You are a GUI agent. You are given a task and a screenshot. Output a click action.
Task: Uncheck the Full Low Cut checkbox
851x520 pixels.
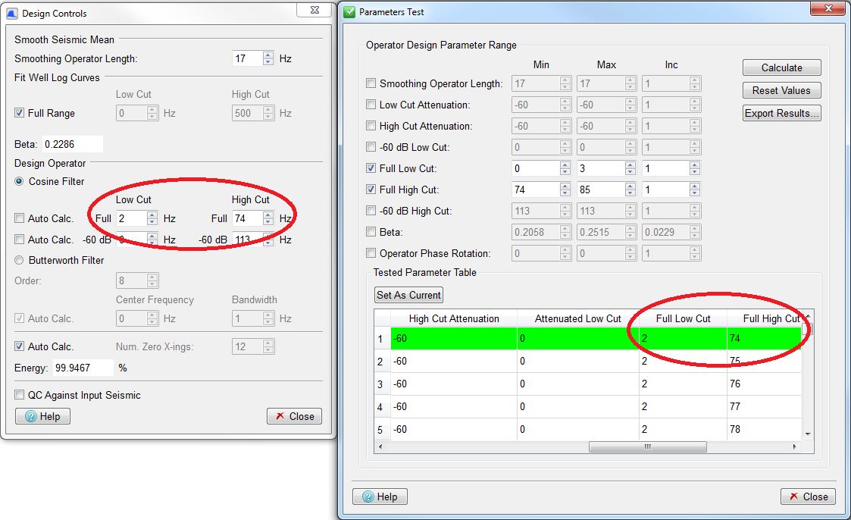(371, 168)
